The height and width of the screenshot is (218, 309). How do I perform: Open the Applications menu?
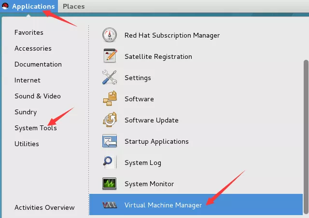pyautogui.click(x=33, y=6)
